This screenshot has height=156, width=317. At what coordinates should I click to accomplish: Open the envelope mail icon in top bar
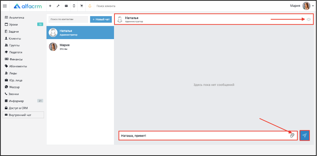click(x=66, y=6)
